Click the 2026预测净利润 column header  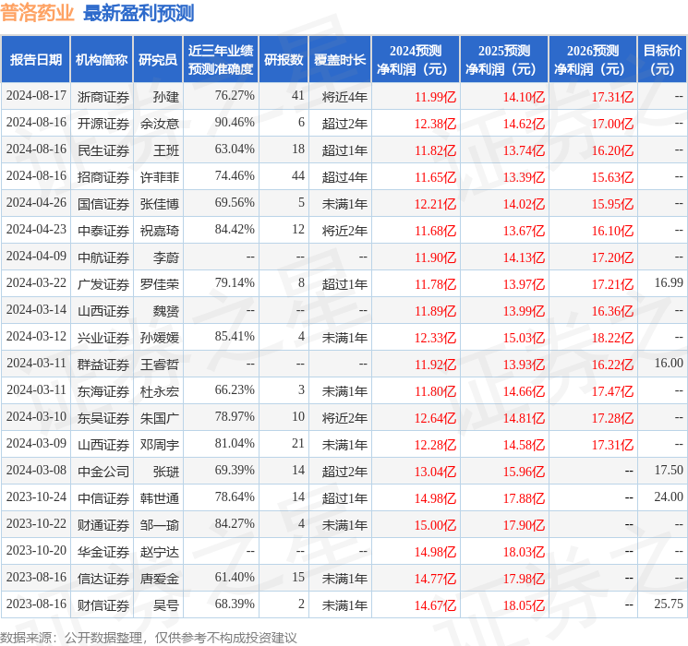tap(593, 59)
